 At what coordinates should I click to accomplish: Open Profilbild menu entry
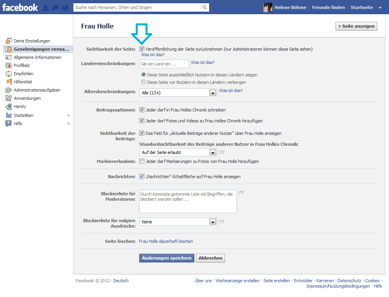[x=21, y=65]
